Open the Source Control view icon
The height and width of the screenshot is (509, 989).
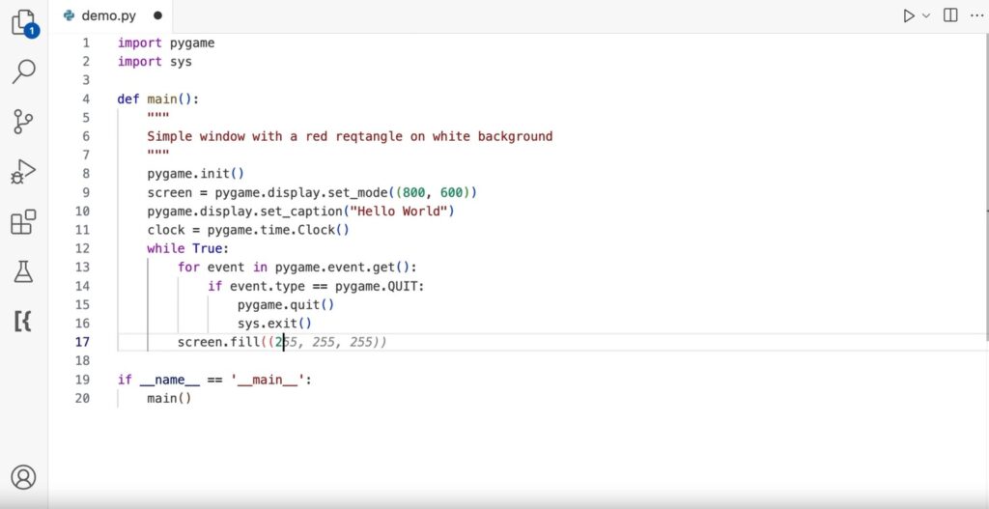23,121
